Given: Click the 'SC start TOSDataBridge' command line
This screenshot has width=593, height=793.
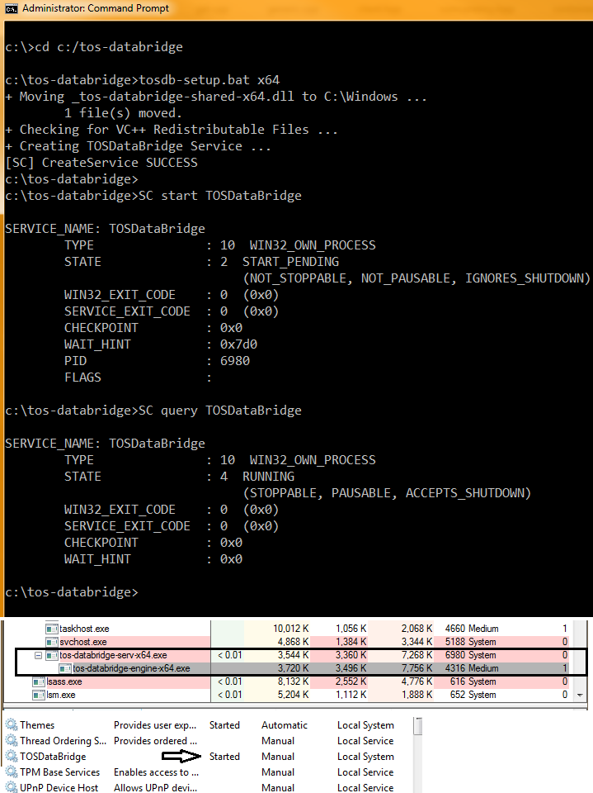Looking at the screenshot, I should click(x=219, y=196).
